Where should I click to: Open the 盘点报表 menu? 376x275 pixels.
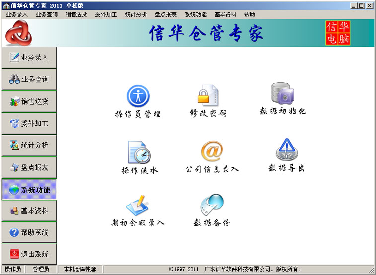click(x=166, y=14)
